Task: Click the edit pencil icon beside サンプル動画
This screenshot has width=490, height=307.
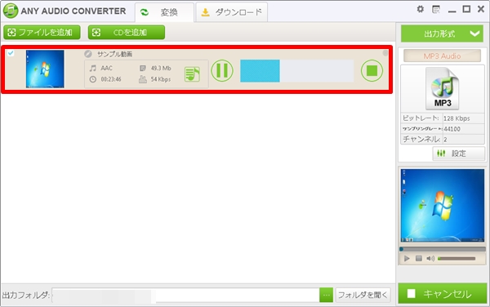Action: pyautogui.click(x=88, y=54)
